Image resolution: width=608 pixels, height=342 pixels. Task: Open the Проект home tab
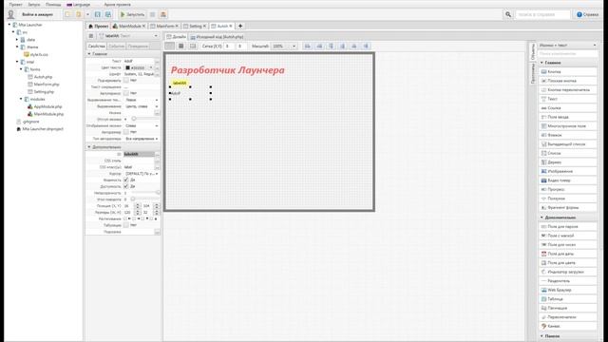point(99,26)
